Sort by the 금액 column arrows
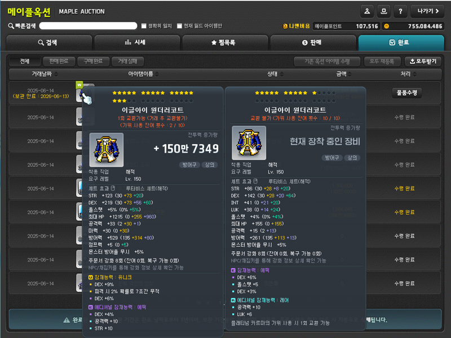Viewport: 451px width, 338px height. click(x=350, y=74)
